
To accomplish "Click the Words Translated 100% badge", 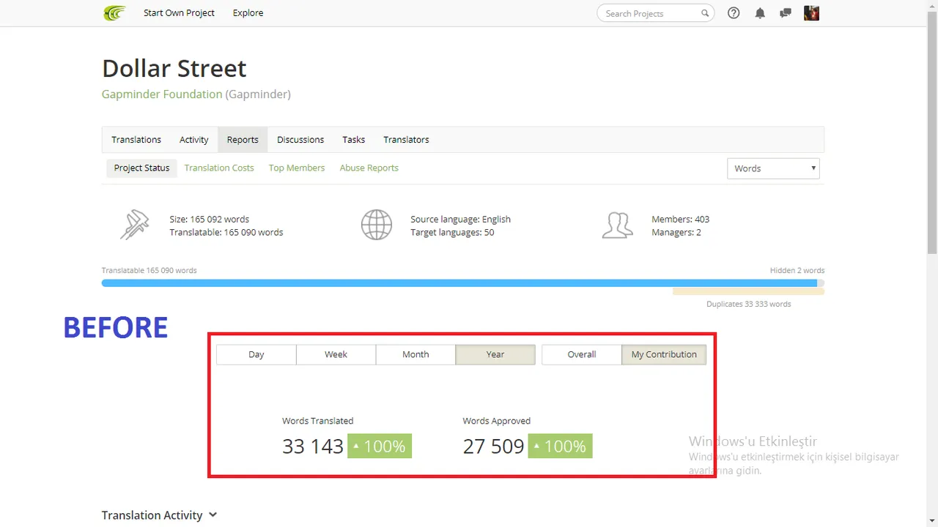I will pos(380,446).
